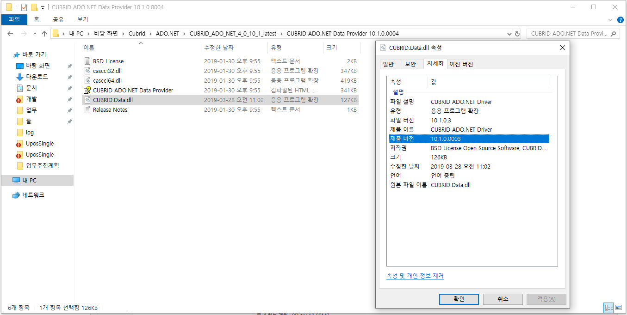Open the 파일 menu tab

(x=14, y=20)
